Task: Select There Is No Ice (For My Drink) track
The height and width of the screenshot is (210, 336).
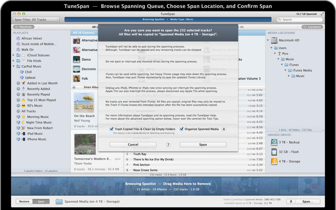Action: [x=194, y=160]
